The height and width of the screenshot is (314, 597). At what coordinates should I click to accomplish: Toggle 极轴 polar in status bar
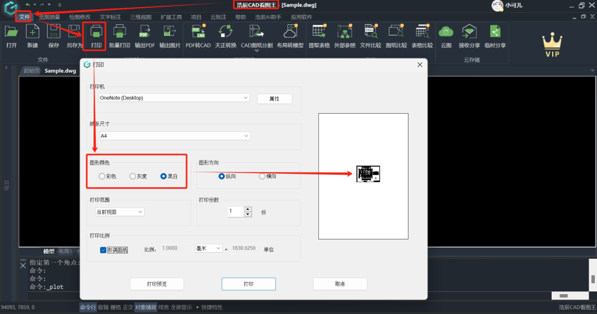(103, 307)
